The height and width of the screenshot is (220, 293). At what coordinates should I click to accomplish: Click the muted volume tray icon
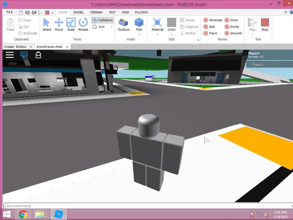(x=266, y=214)
